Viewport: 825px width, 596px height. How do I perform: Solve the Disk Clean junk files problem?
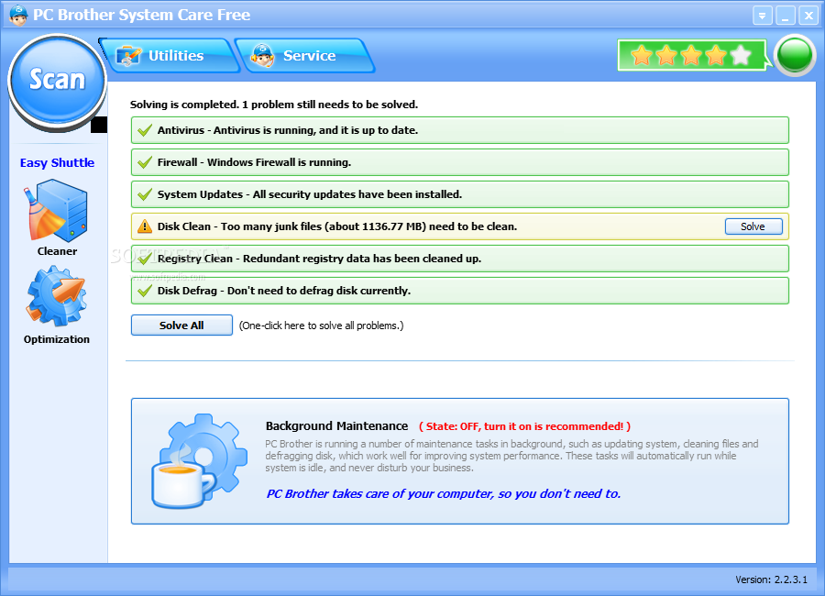tap(753, 226)
